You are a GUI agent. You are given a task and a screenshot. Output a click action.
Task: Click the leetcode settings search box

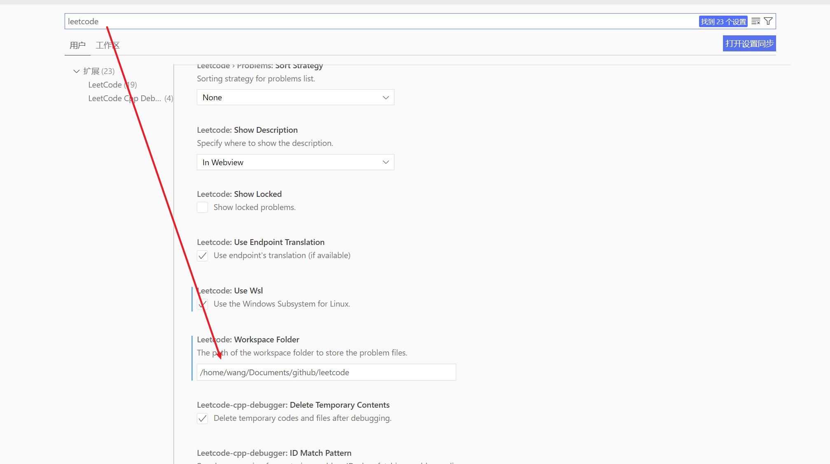(371, 21)
